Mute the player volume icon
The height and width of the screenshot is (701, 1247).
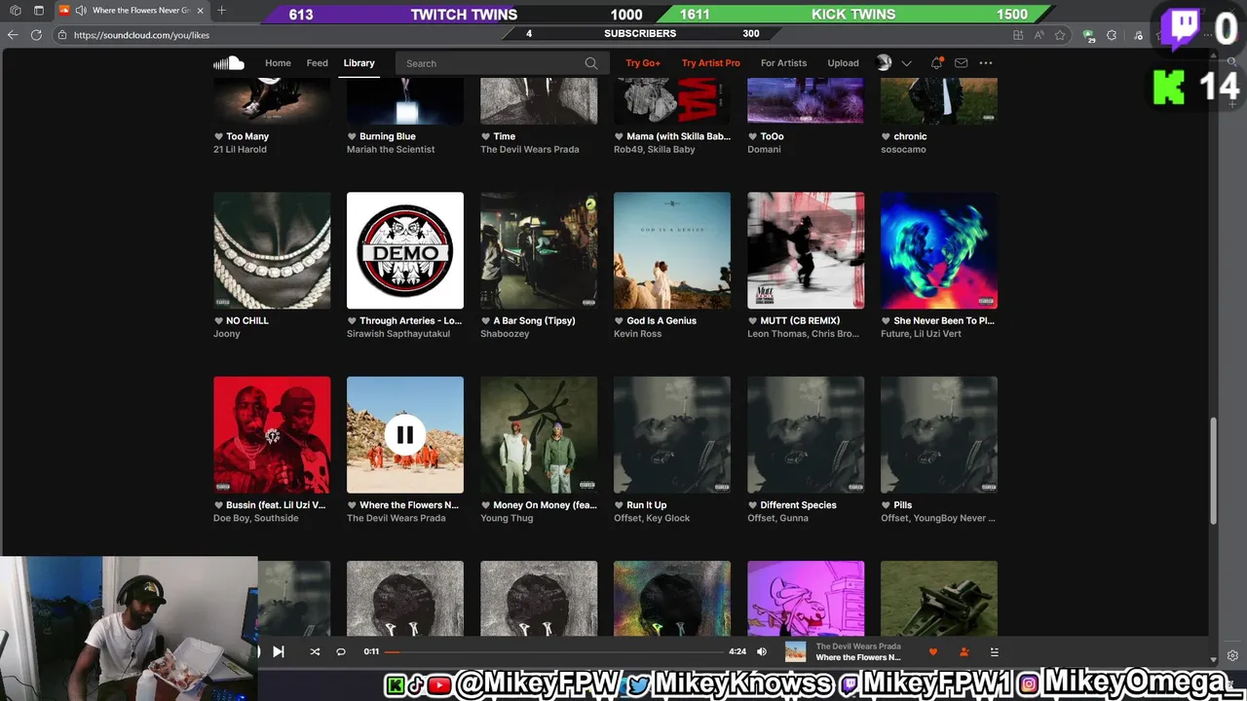click(762, 651)
